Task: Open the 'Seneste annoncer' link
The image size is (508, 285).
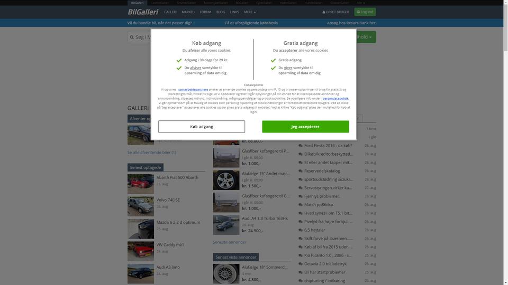Action: 229,242
